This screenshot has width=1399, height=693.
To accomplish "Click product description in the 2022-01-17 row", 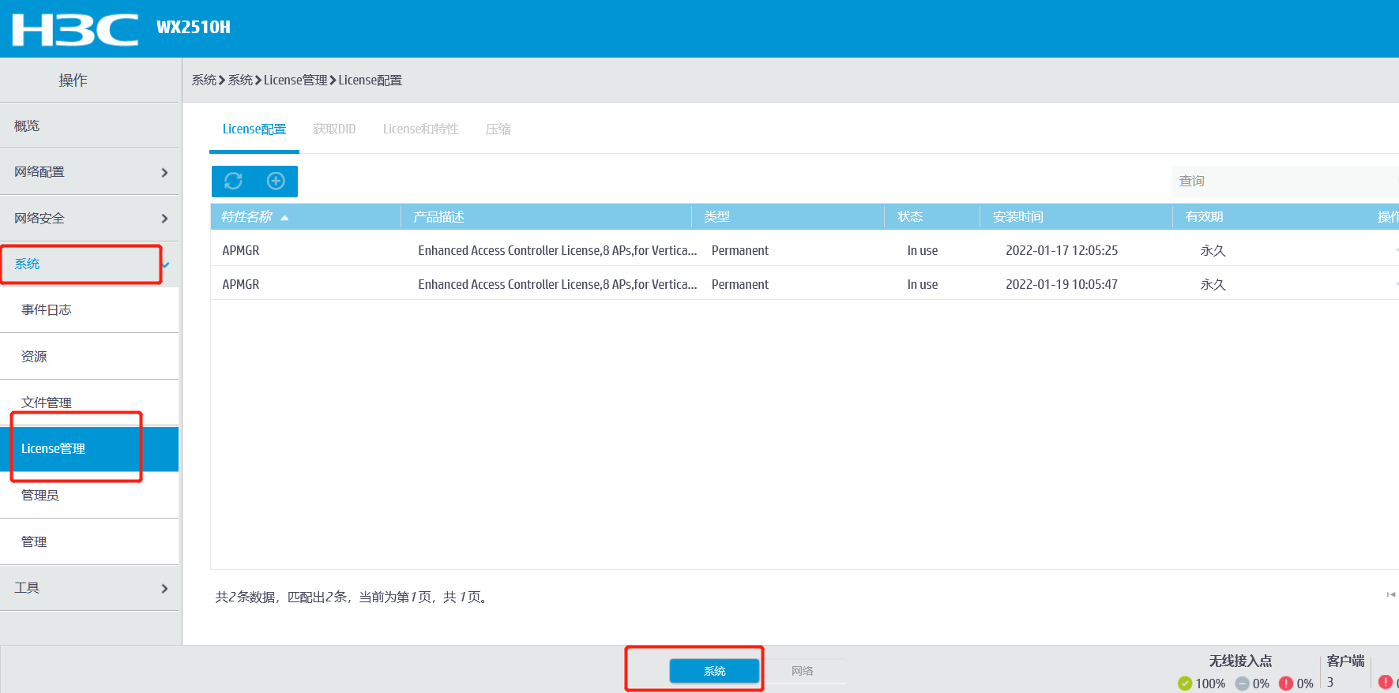I will (558, 251).
